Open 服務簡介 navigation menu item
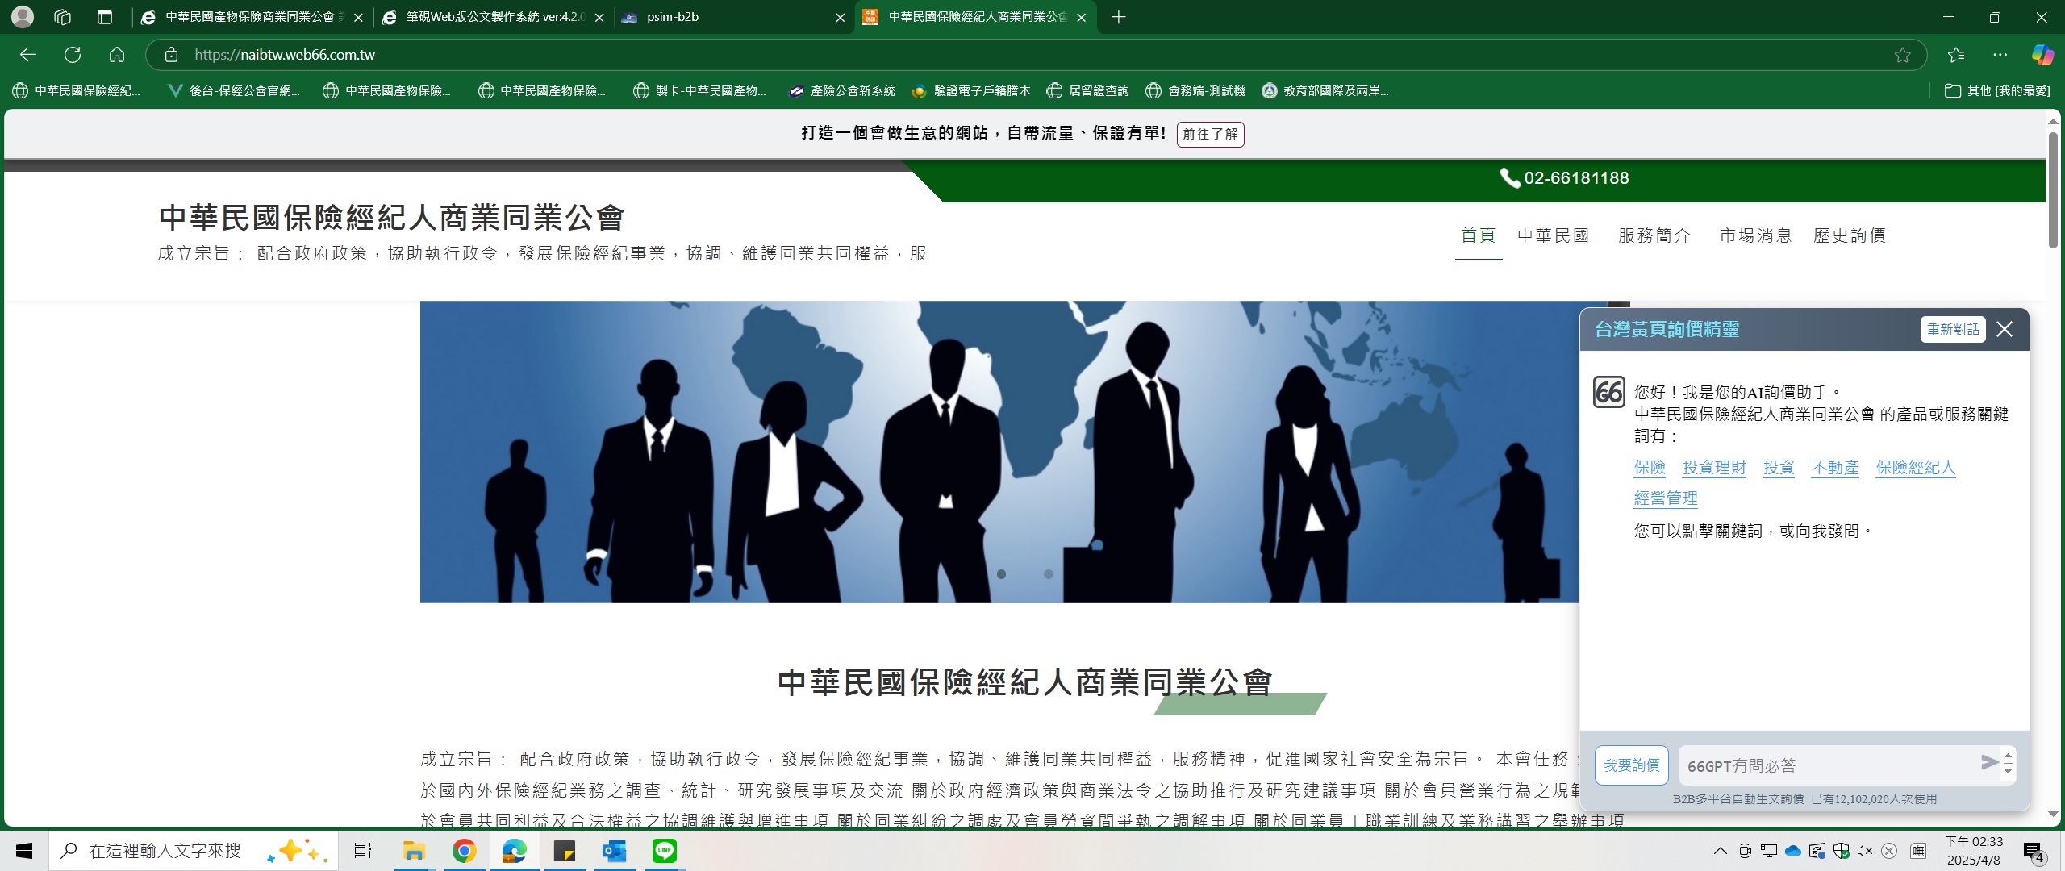 pos(1654,235)
